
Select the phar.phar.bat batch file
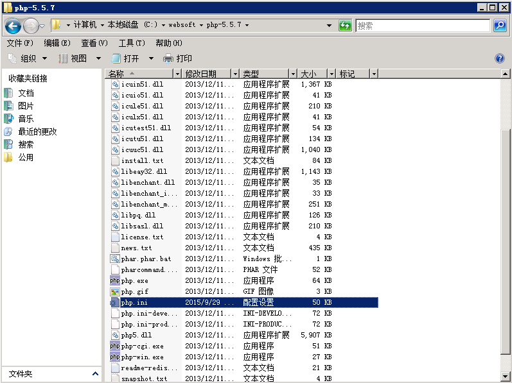pyautogui.click(x=146, y=259)
